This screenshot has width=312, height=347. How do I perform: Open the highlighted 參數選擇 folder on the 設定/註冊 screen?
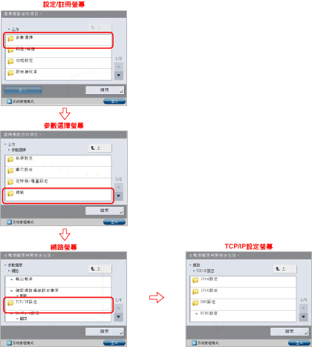59,40
